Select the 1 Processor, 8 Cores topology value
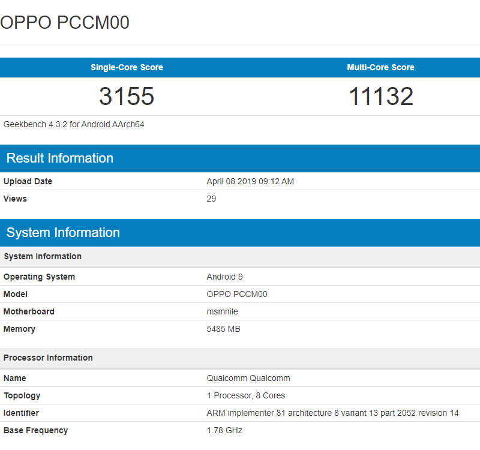Viewport: 480px width, 450px height. [246, 395]
